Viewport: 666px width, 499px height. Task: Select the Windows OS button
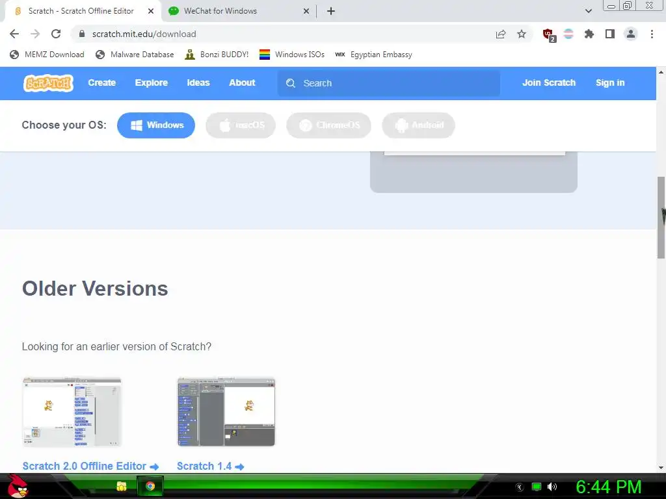tap(156, 125)
